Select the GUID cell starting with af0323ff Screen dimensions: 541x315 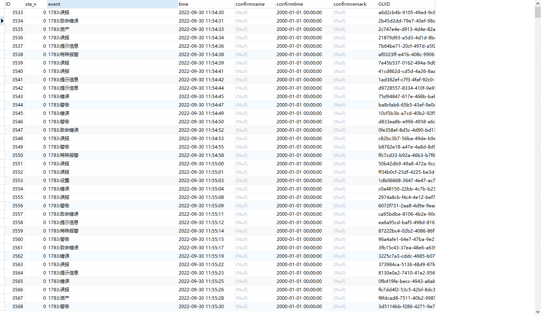tap(406, 55)
